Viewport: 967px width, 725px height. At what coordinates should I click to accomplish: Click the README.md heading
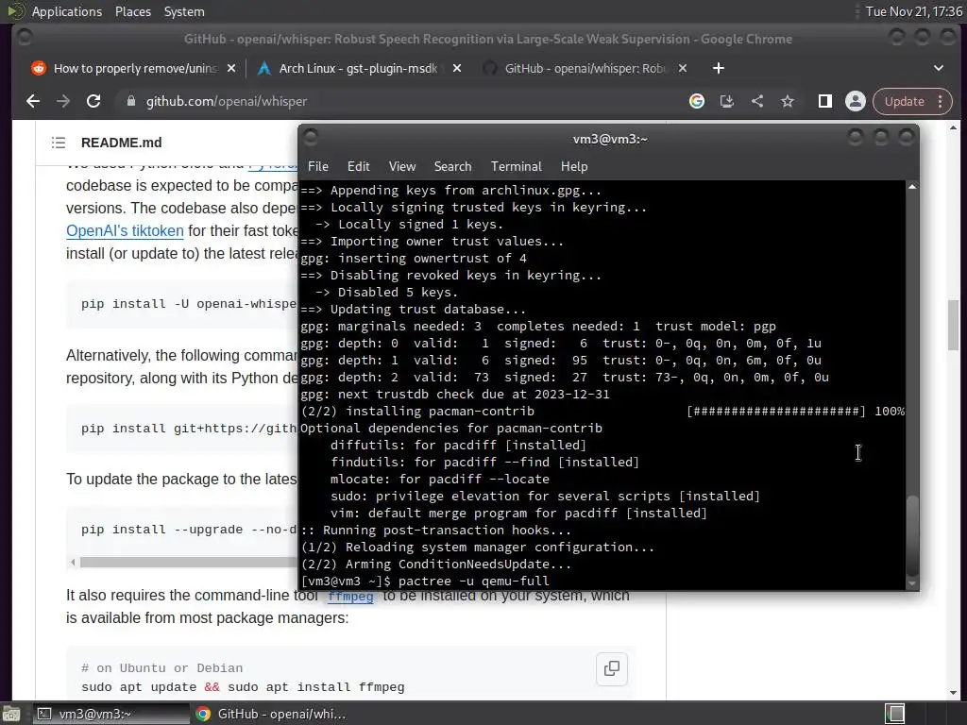click(x=122, y=143)
